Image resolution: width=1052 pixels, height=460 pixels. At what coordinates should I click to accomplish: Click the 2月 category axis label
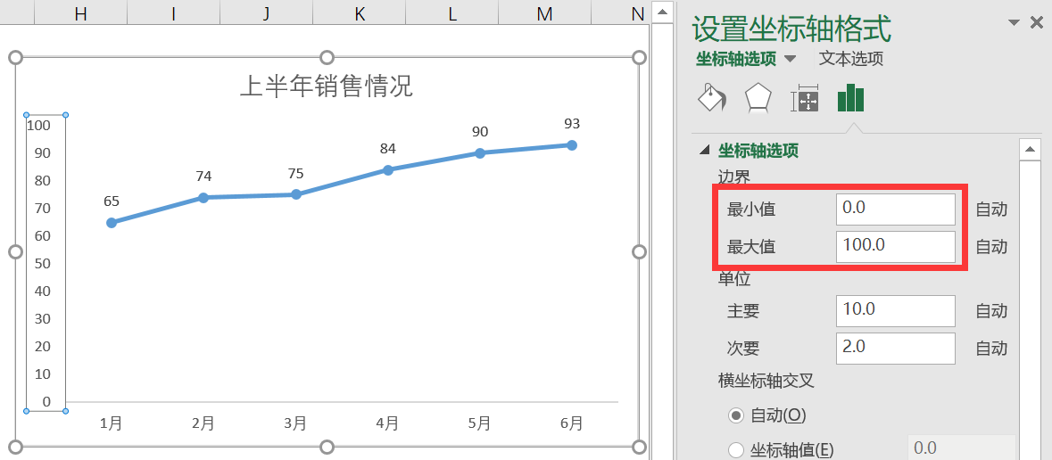(x=203, y=423)
